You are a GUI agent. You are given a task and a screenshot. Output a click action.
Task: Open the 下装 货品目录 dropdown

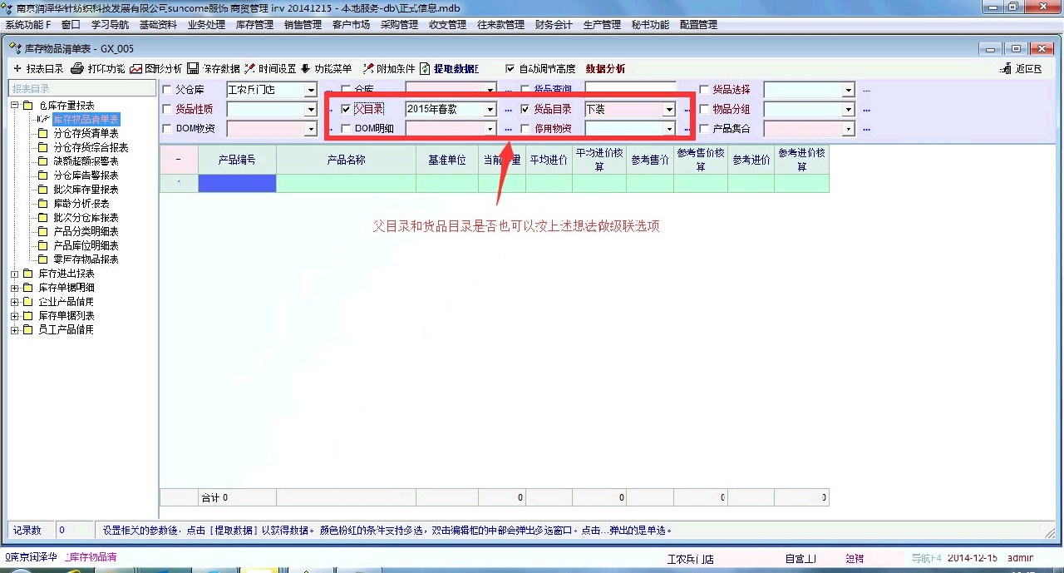coord(669,109)
